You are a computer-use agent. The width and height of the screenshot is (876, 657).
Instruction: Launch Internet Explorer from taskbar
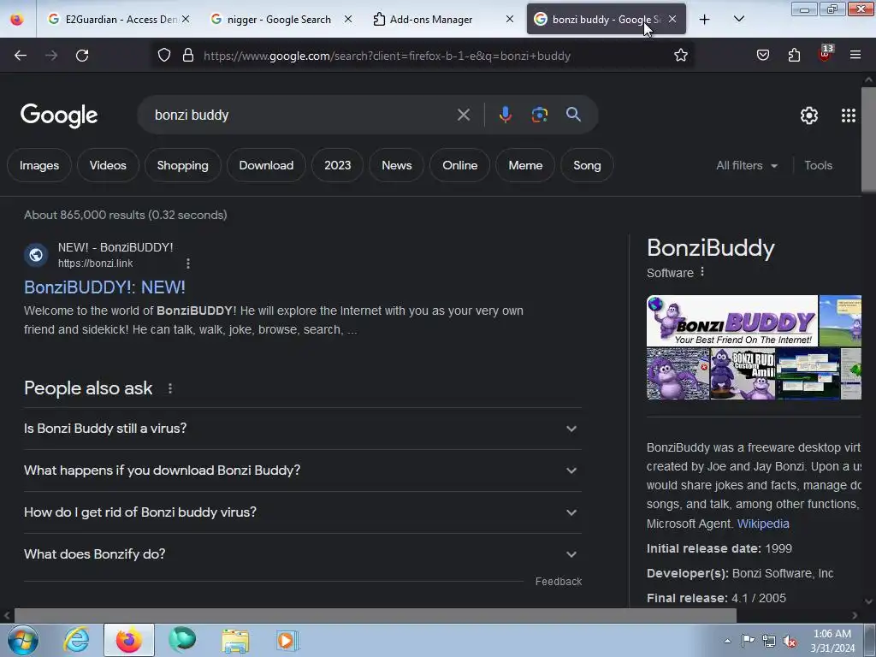(x=76, y=640)
